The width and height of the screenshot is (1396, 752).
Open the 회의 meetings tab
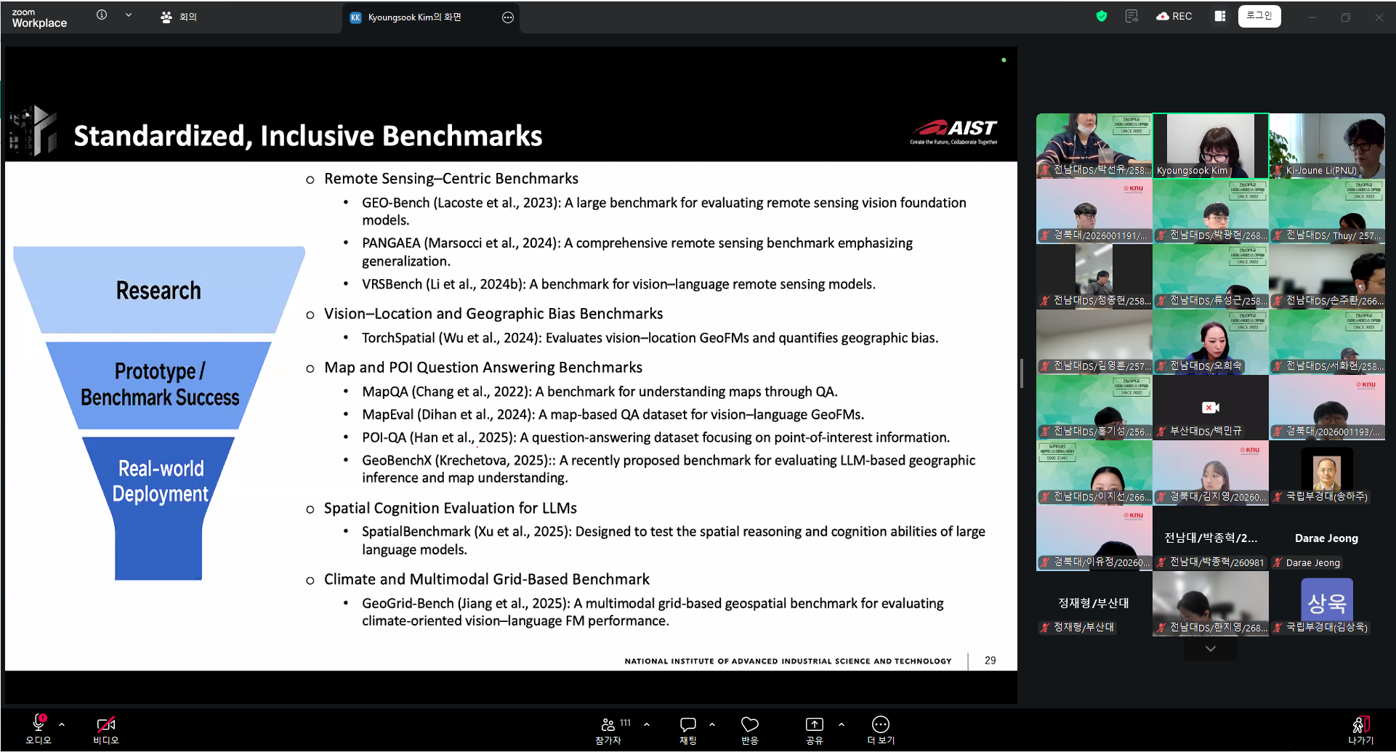(x=179, y=17)
